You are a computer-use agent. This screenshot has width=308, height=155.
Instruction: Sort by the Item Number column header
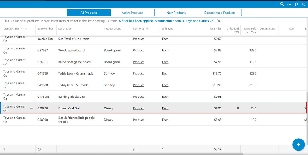tap(45, 28)
